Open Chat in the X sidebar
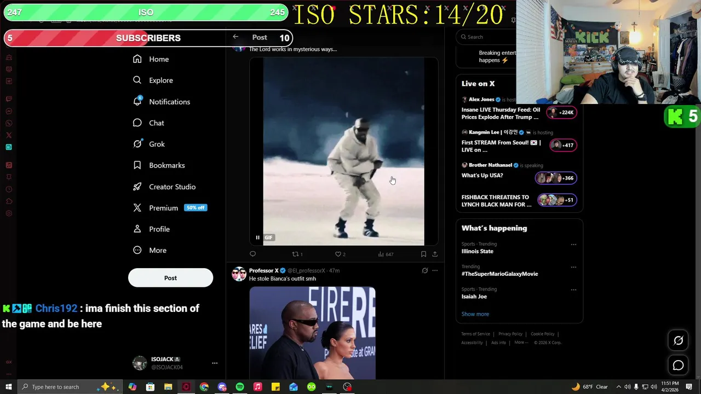 pos(149,123)
